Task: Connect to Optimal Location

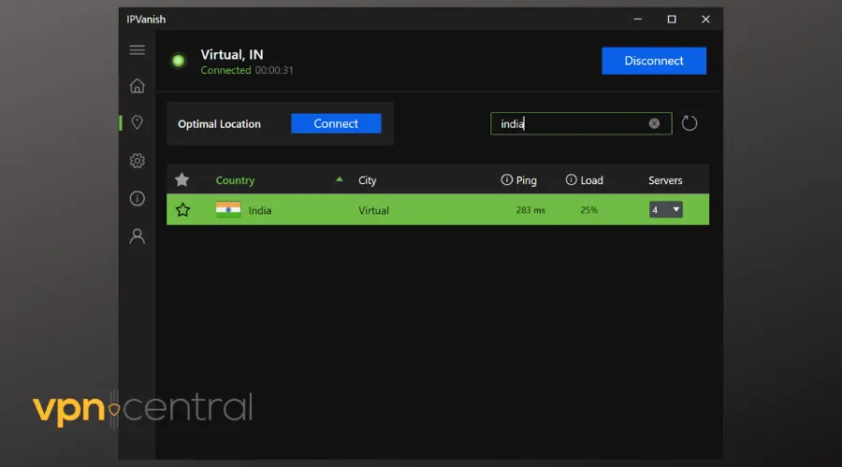Action: [x=336, y=123]
